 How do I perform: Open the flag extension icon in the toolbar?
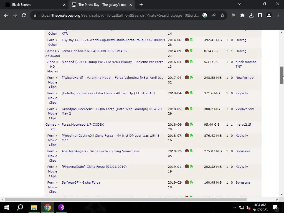(x=234, y=16)
